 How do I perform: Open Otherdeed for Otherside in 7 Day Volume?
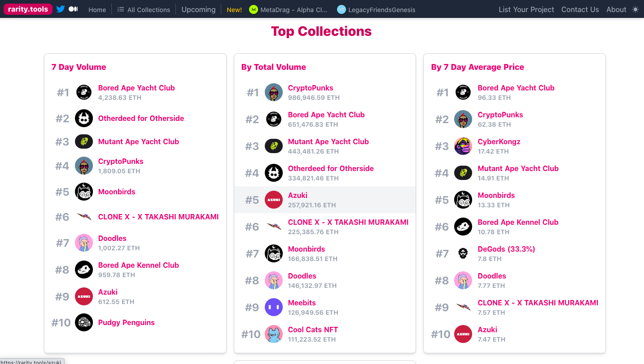tap(141, 118)
